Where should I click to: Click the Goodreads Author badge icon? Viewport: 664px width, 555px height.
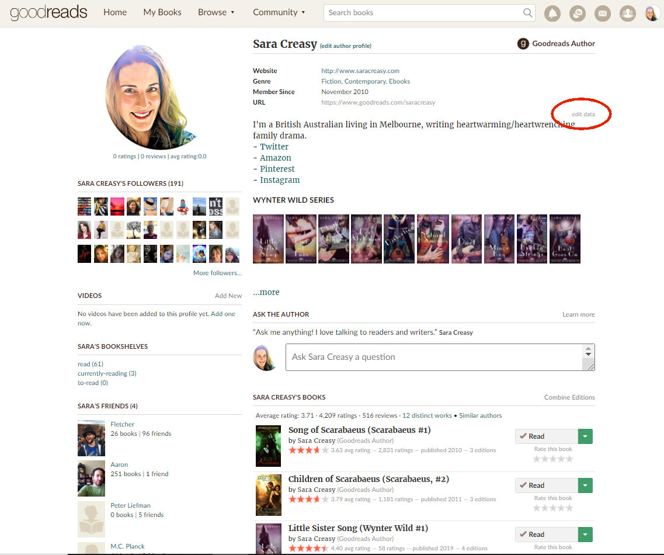tap(523, 44)
